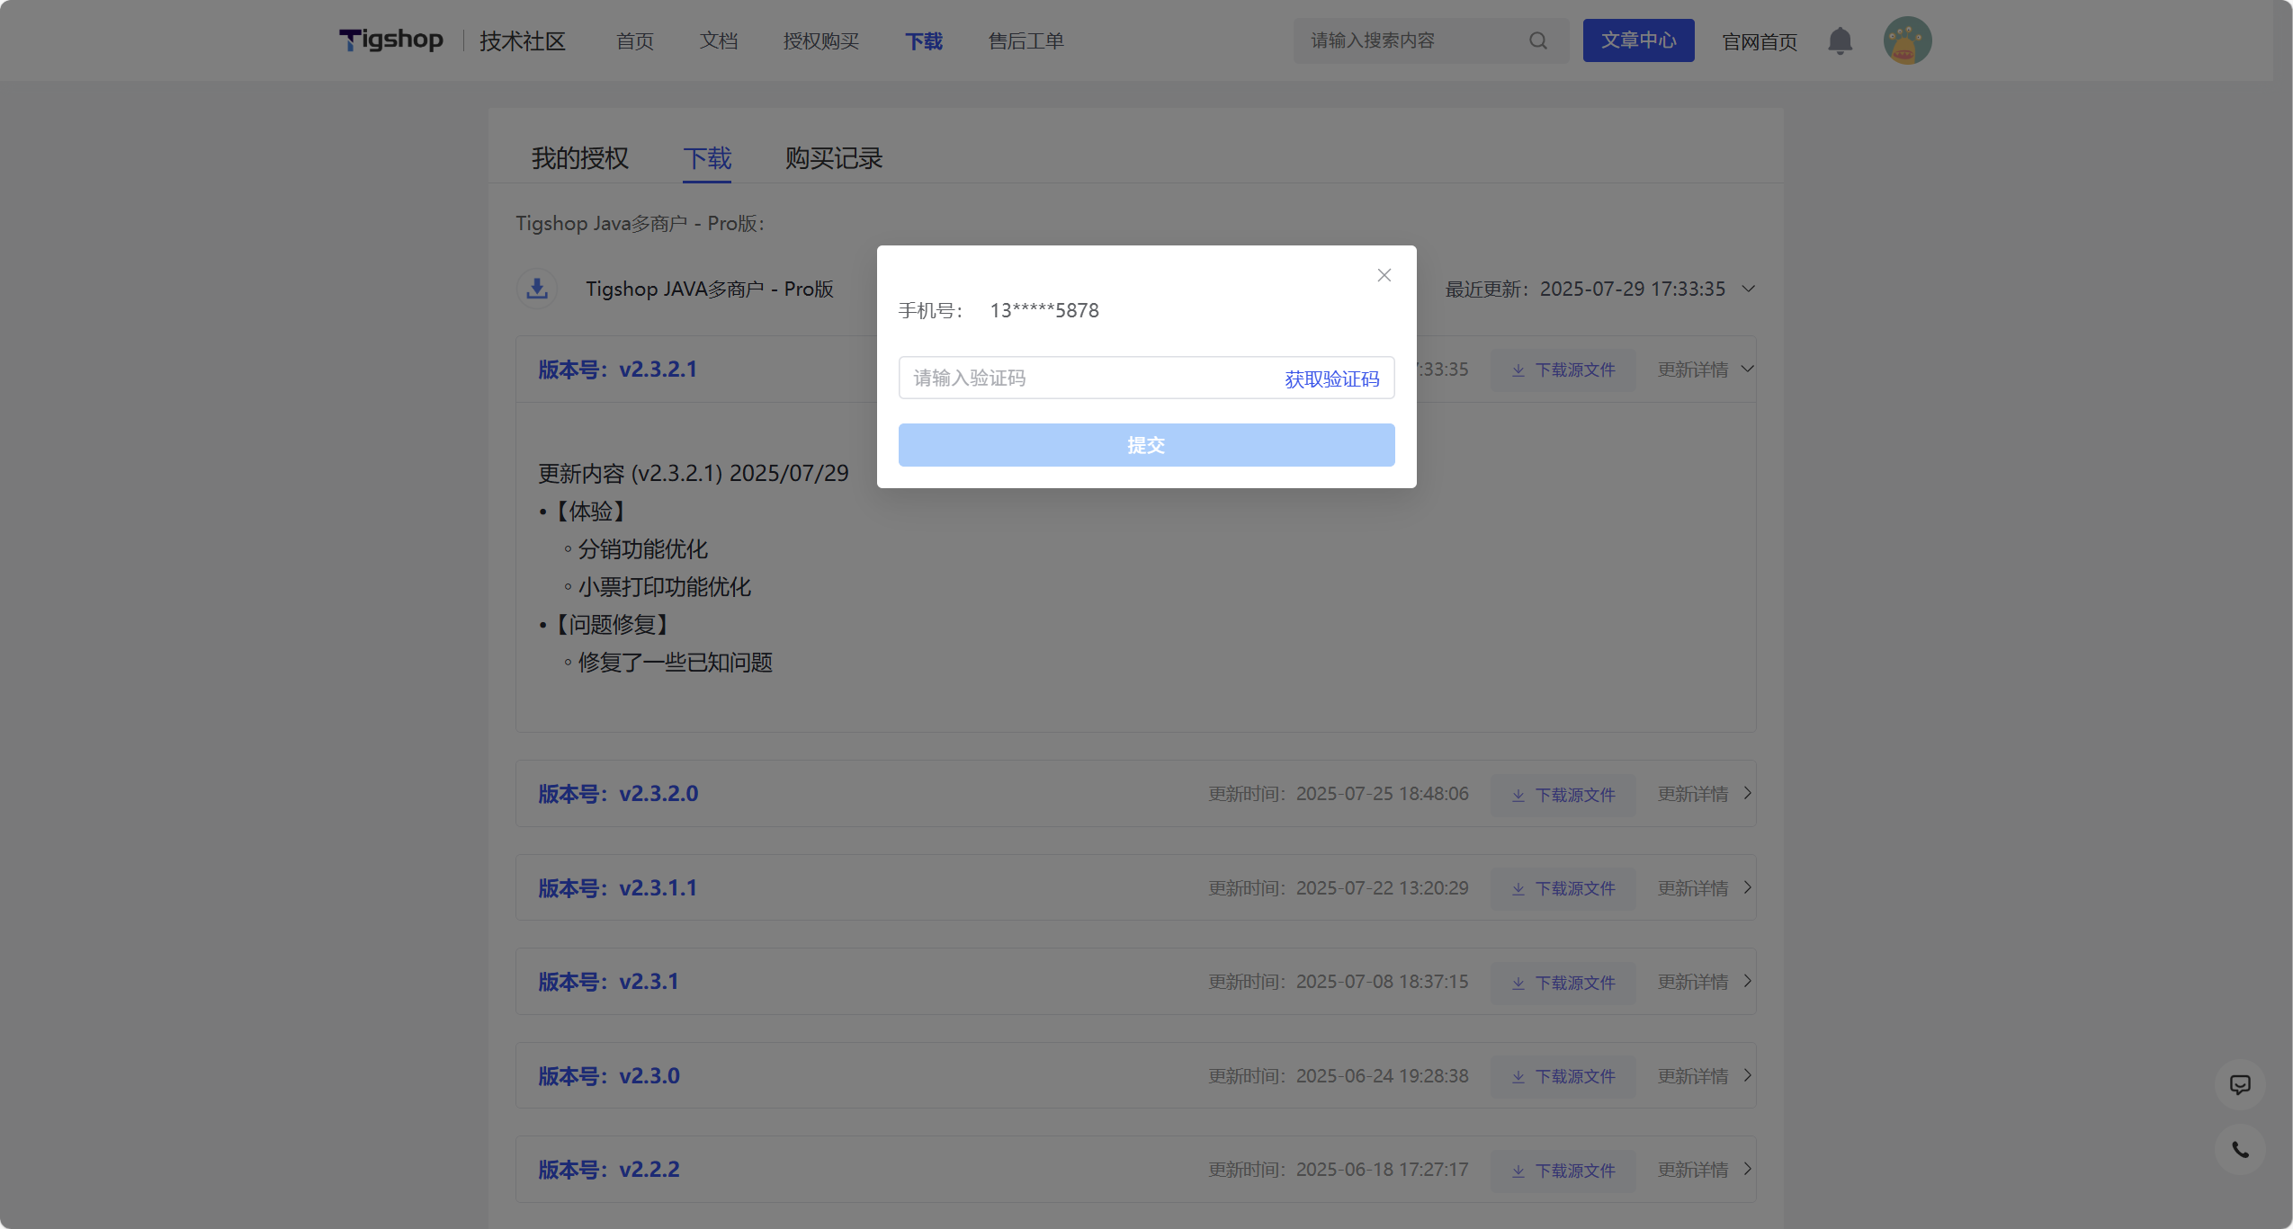The height and width of the screenshot is (1229, 2293).
Task: Click the search magnifier icon
Action: coord(1538,40)
